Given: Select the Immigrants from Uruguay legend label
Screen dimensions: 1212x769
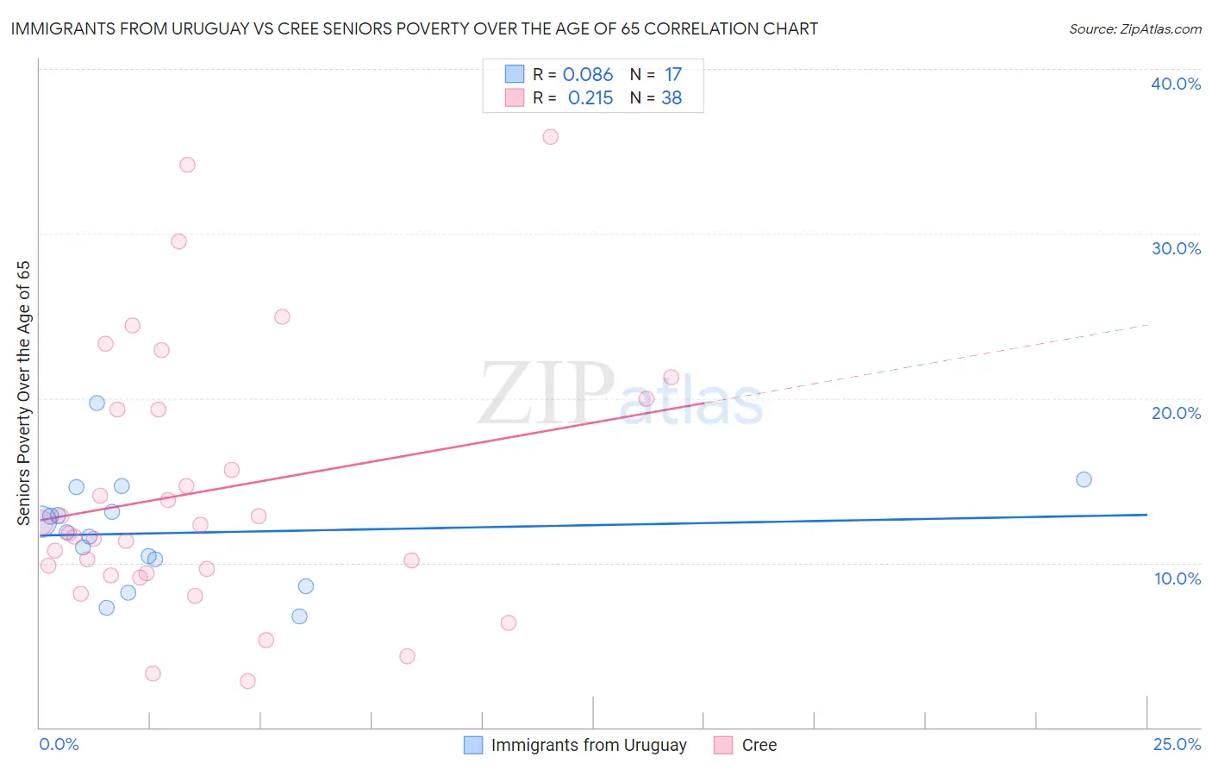Looking at the screenshot, I should pyautogui.click(x=589, y=745).
